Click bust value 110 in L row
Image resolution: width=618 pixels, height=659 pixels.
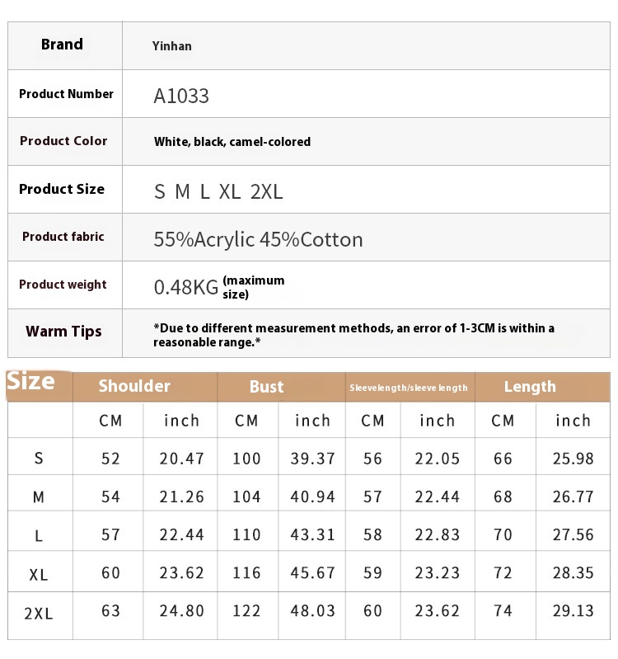246,535
